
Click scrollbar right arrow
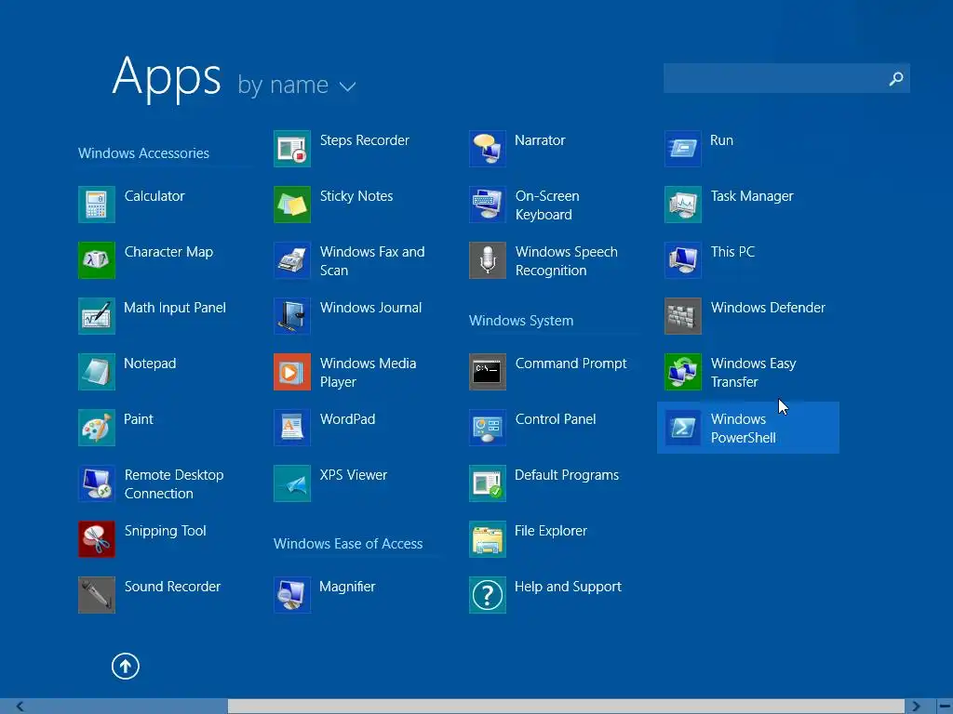916,707
